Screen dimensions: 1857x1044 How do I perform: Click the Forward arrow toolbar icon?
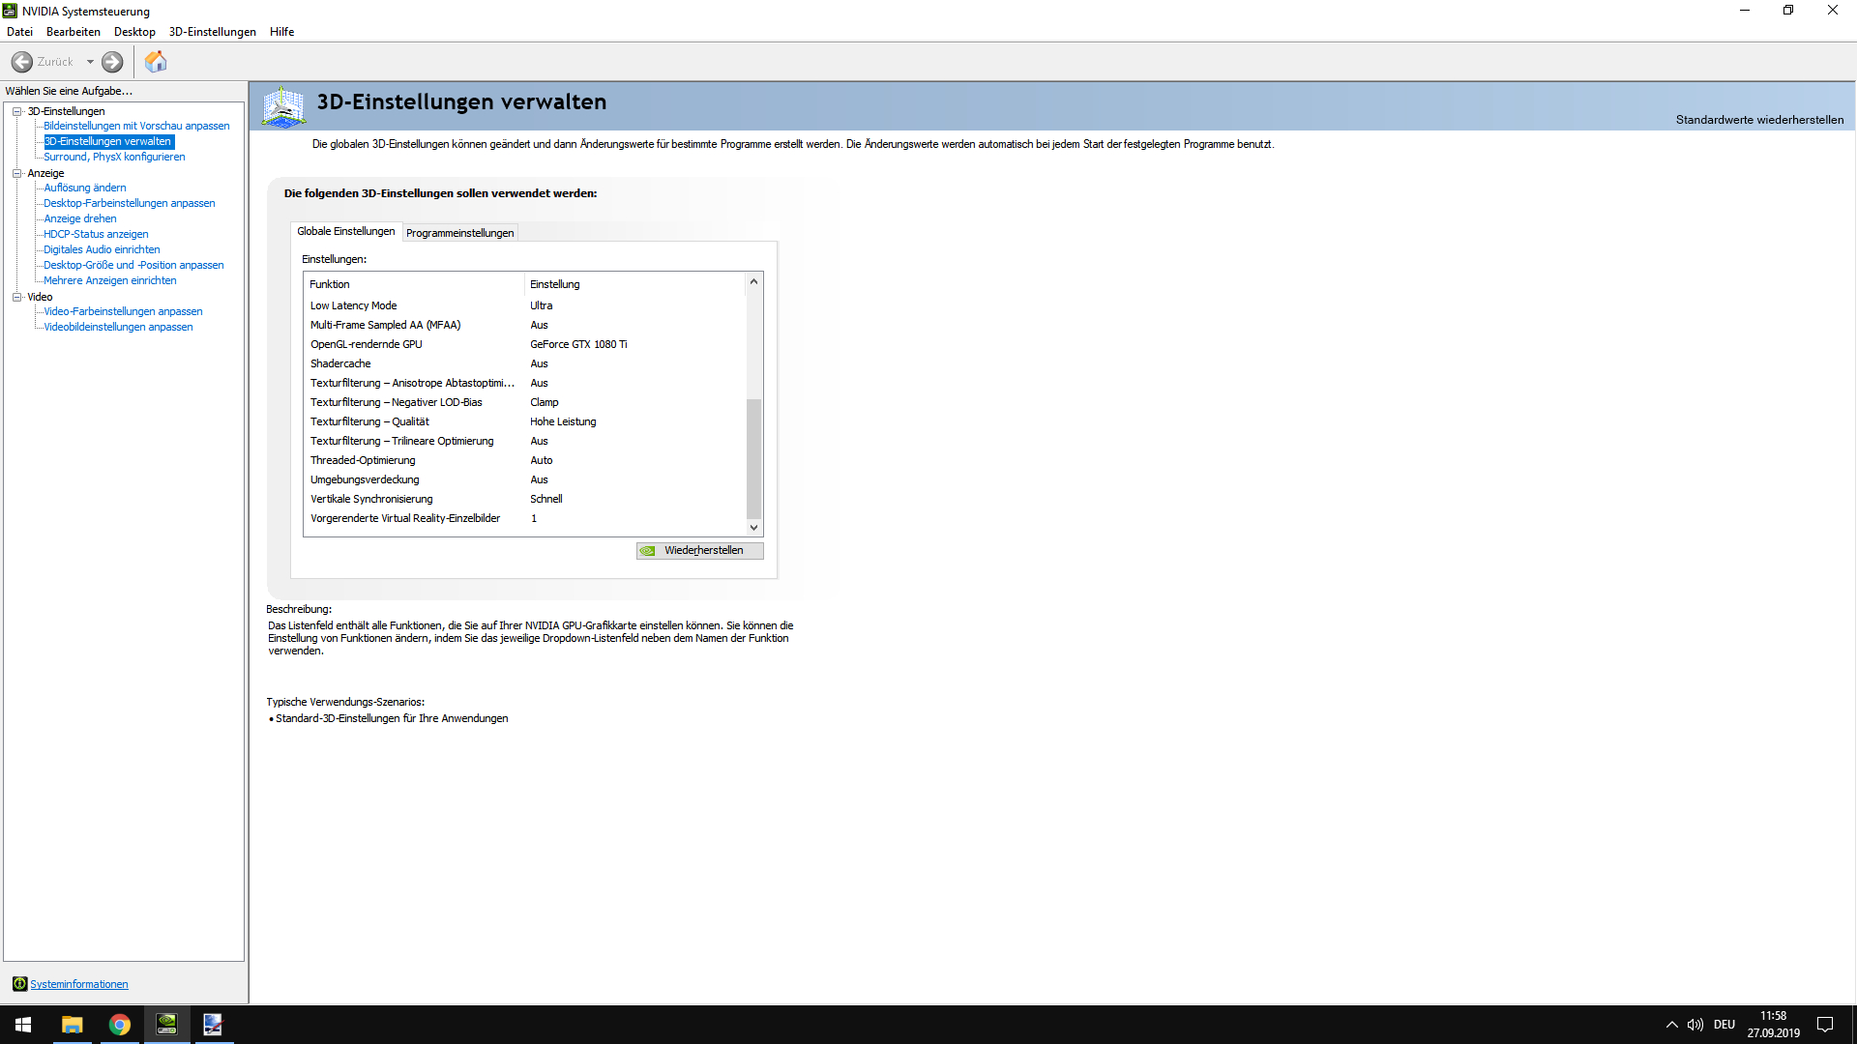112,62
